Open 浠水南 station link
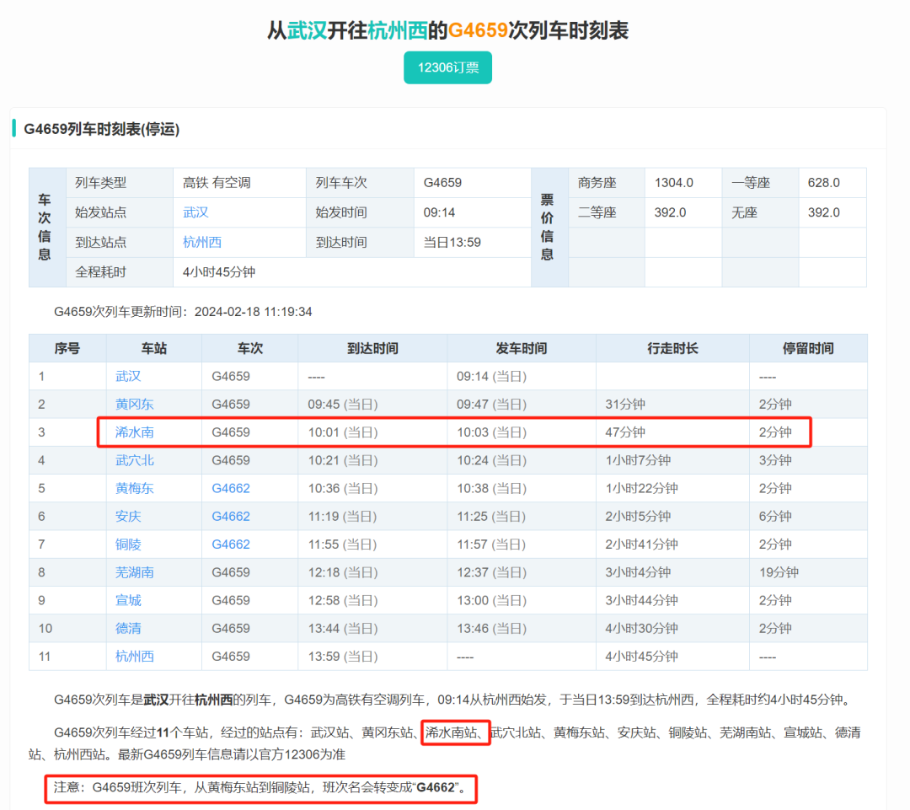Screen dimensions: 910x810 [x=134, y=432]
